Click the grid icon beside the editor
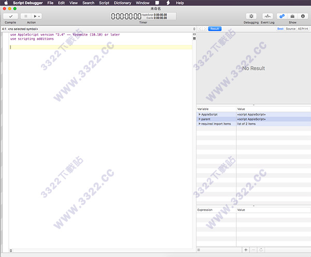Screen dimensions: 311x257 (x=194, y=38)
